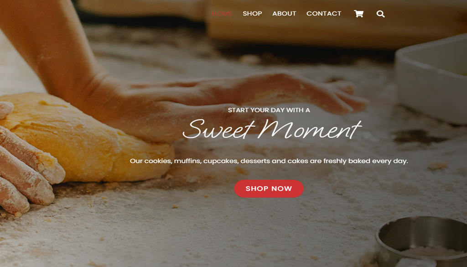Navigate to the CONTACT page

pos(324,14)
